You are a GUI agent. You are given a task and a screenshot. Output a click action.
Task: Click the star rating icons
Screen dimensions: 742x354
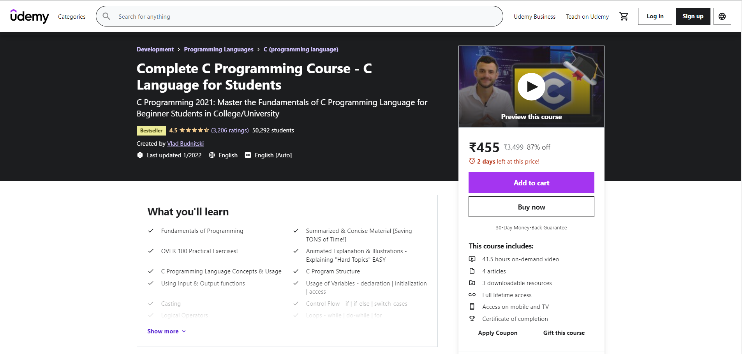tap(194, 130)
